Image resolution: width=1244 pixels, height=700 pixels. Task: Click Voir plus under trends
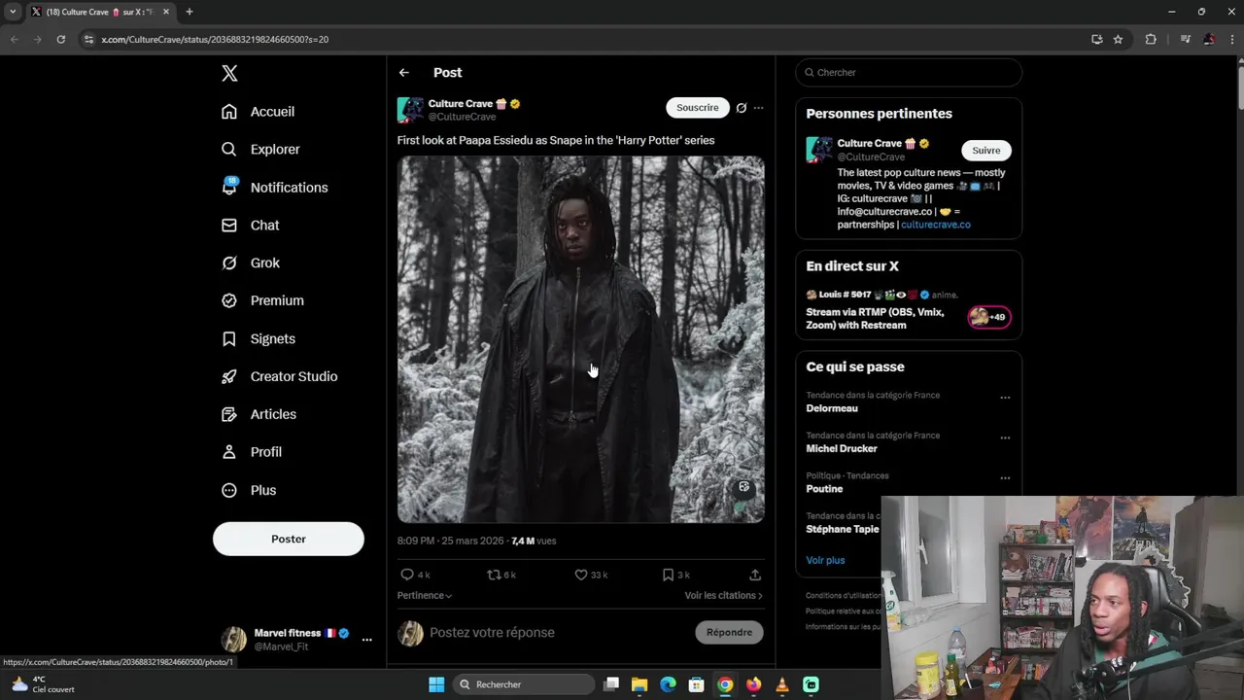pyautogui.click(x=825, y=560)
